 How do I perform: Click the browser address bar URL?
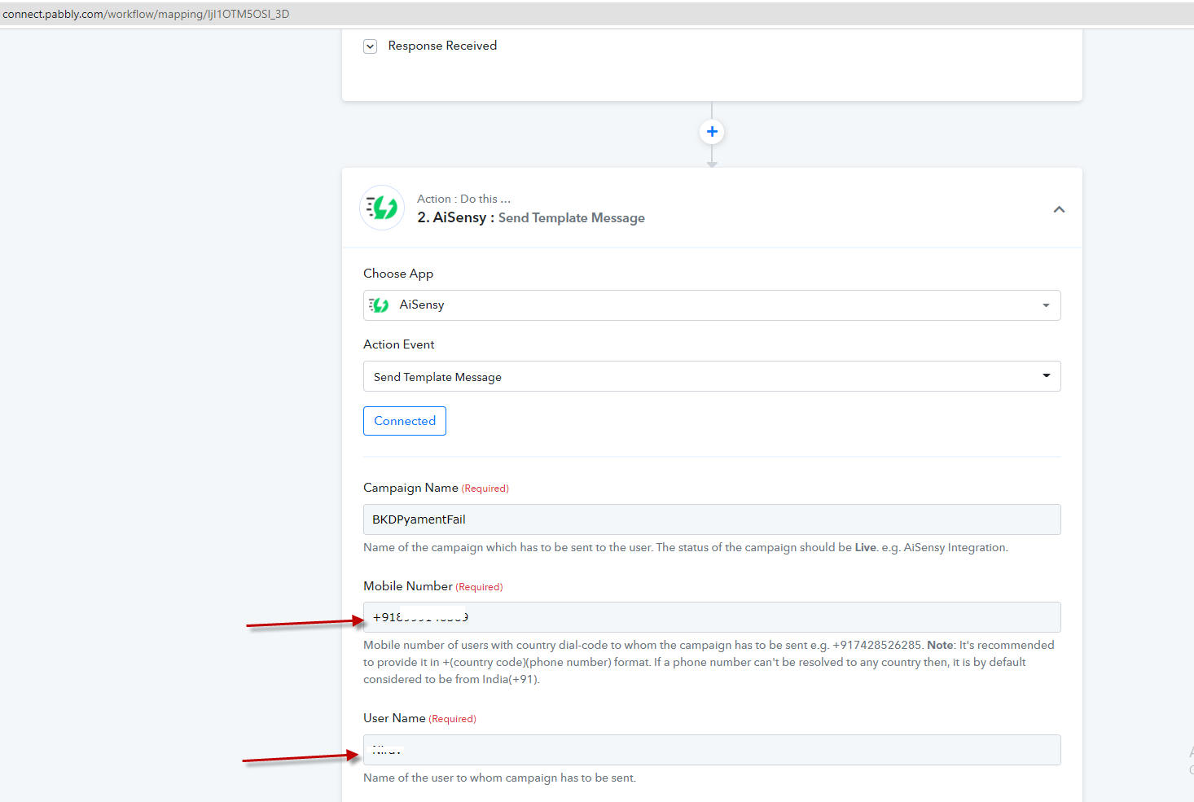(146, 14)
